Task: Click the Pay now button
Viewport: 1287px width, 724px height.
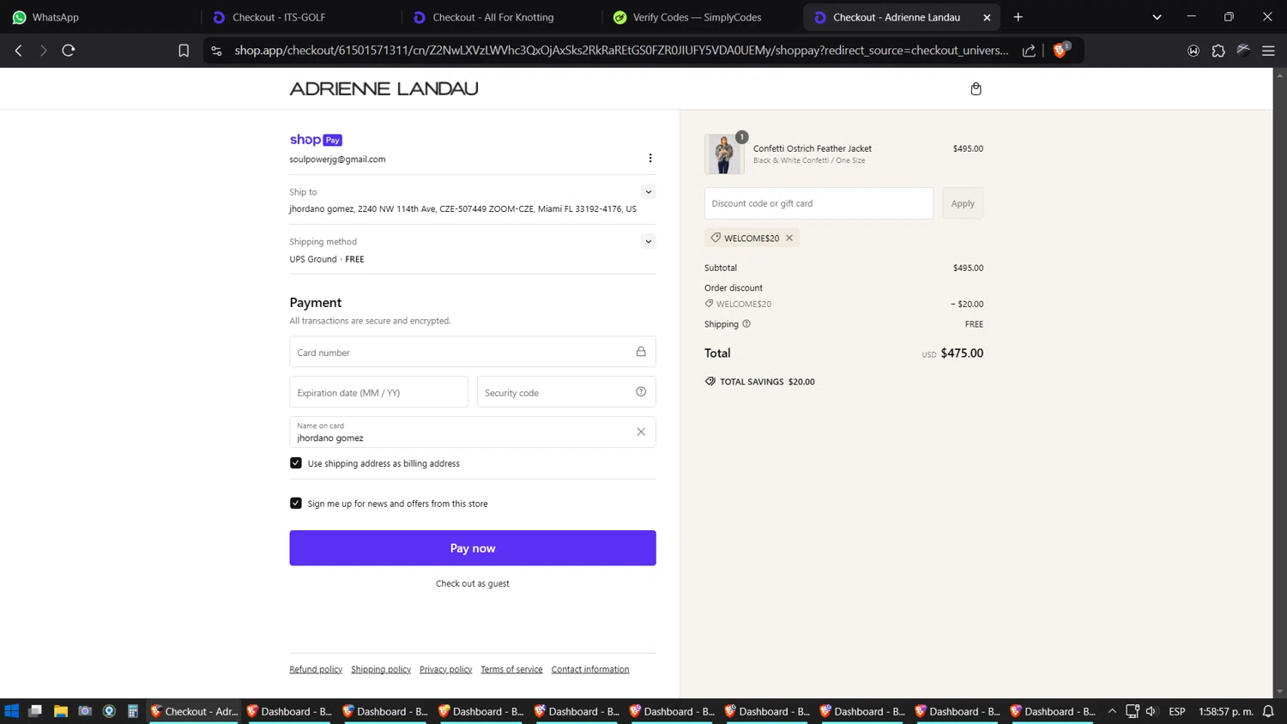Action: coord(473,548)
